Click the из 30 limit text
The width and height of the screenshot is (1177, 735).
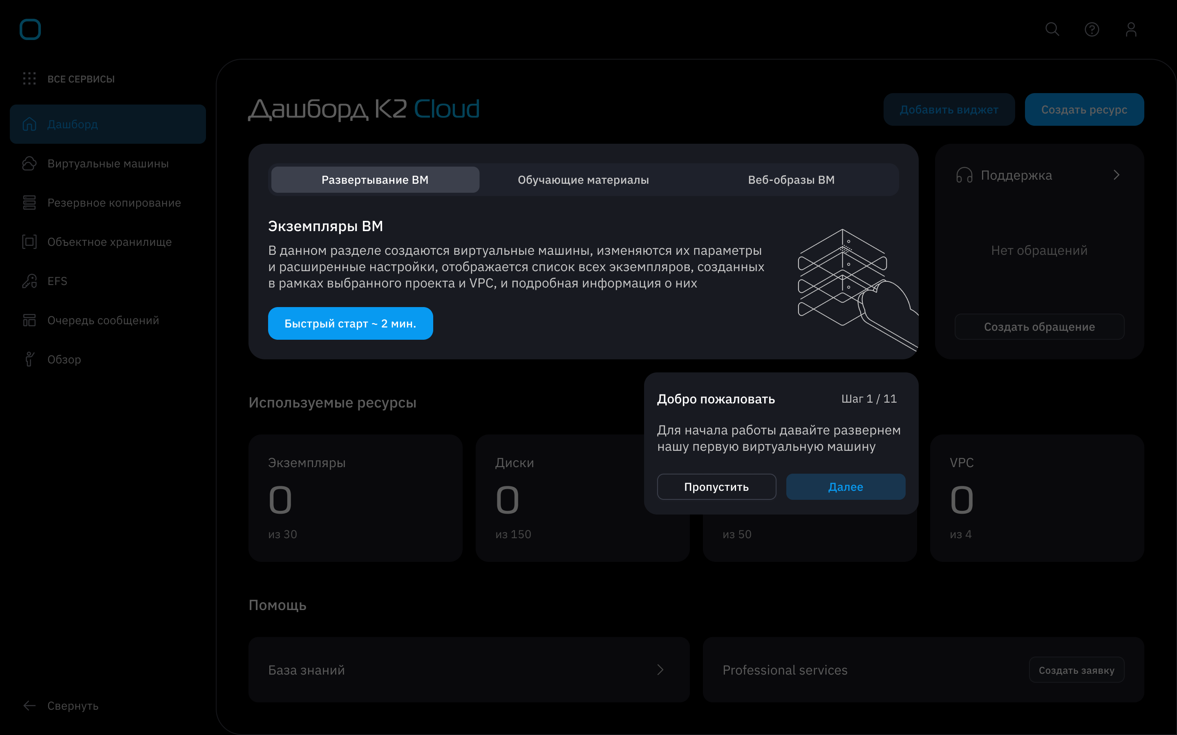click(x=282, y=534)
